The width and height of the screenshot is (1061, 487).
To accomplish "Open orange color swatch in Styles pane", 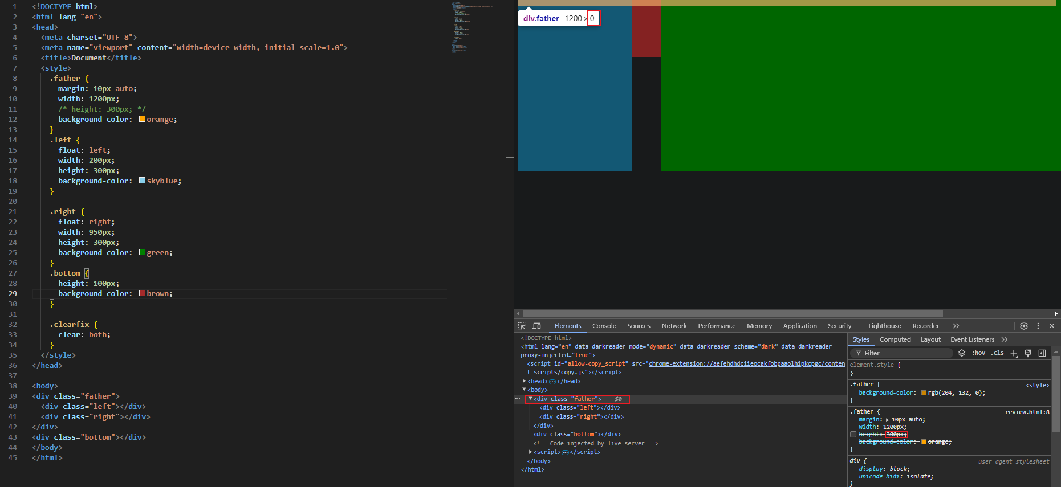I will pyautogui.click(x=924, y=442).
